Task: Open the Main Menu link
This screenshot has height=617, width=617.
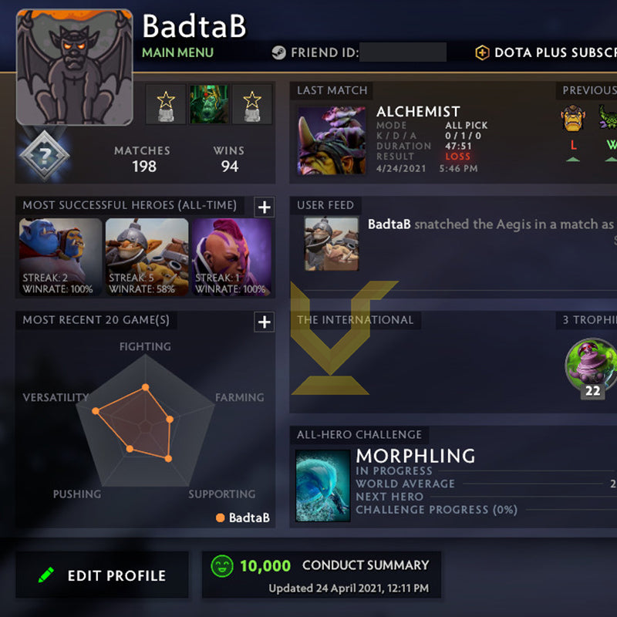Action: point(177,52)
